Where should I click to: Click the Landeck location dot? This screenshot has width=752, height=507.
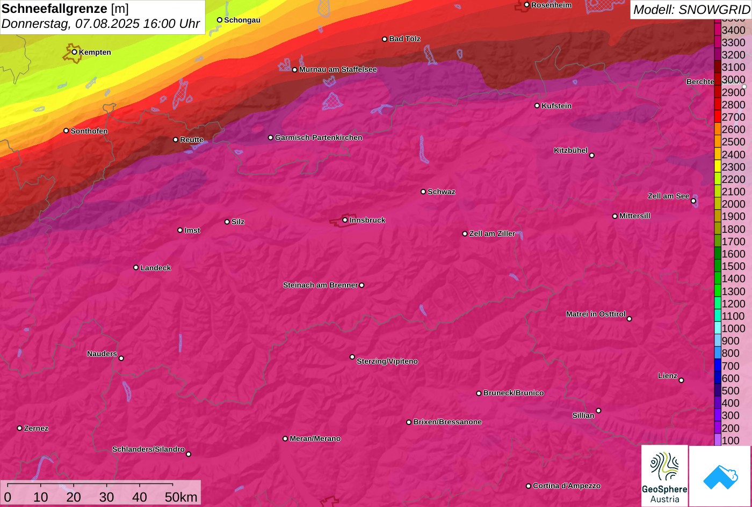pos(136,268)
